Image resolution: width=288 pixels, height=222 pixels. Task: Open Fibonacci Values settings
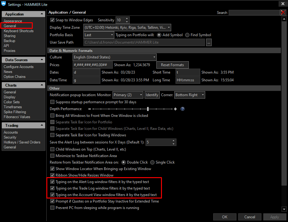click(x=17, y=117)
